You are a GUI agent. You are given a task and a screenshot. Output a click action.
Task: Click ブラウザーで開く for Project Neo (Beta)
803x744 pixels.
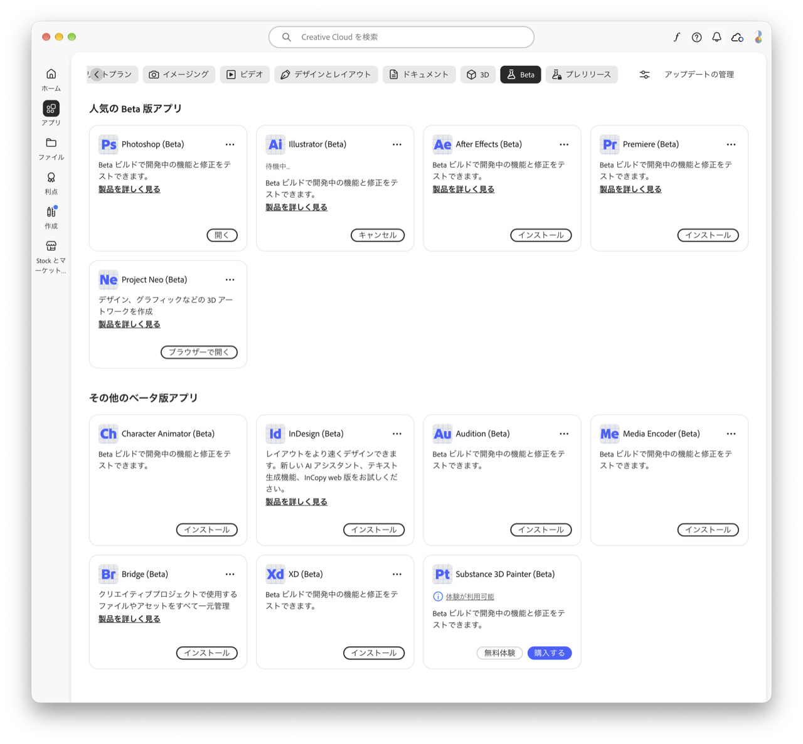tap(199, 352)
